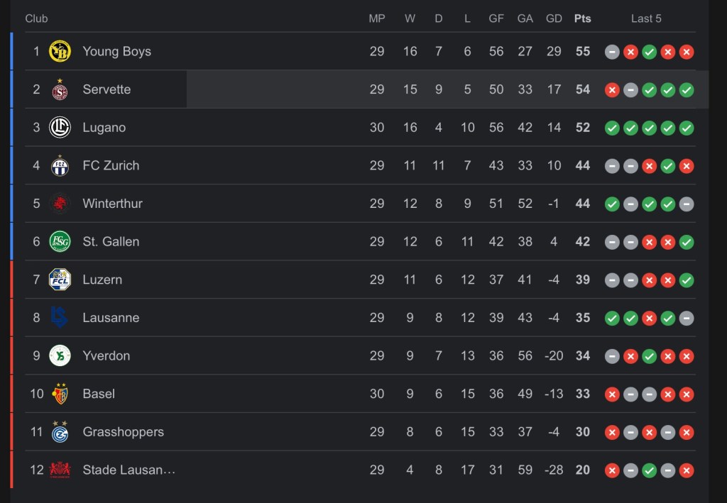Select the Servette team name

pos(106,89)
